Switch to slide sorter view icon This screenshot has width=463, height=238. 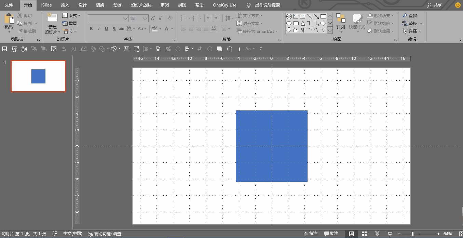click(364, 234)
